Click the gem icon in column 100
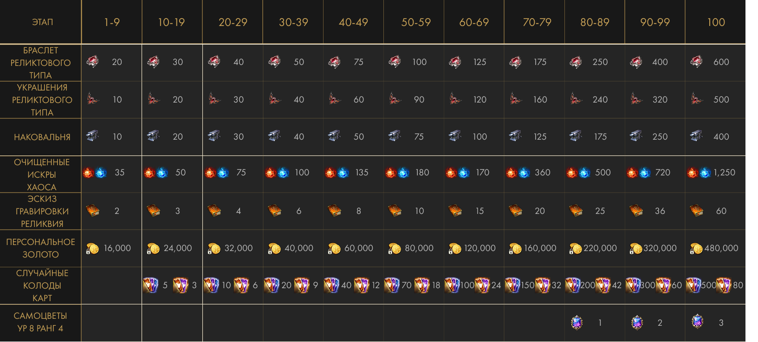 click(x=697, y=322)
